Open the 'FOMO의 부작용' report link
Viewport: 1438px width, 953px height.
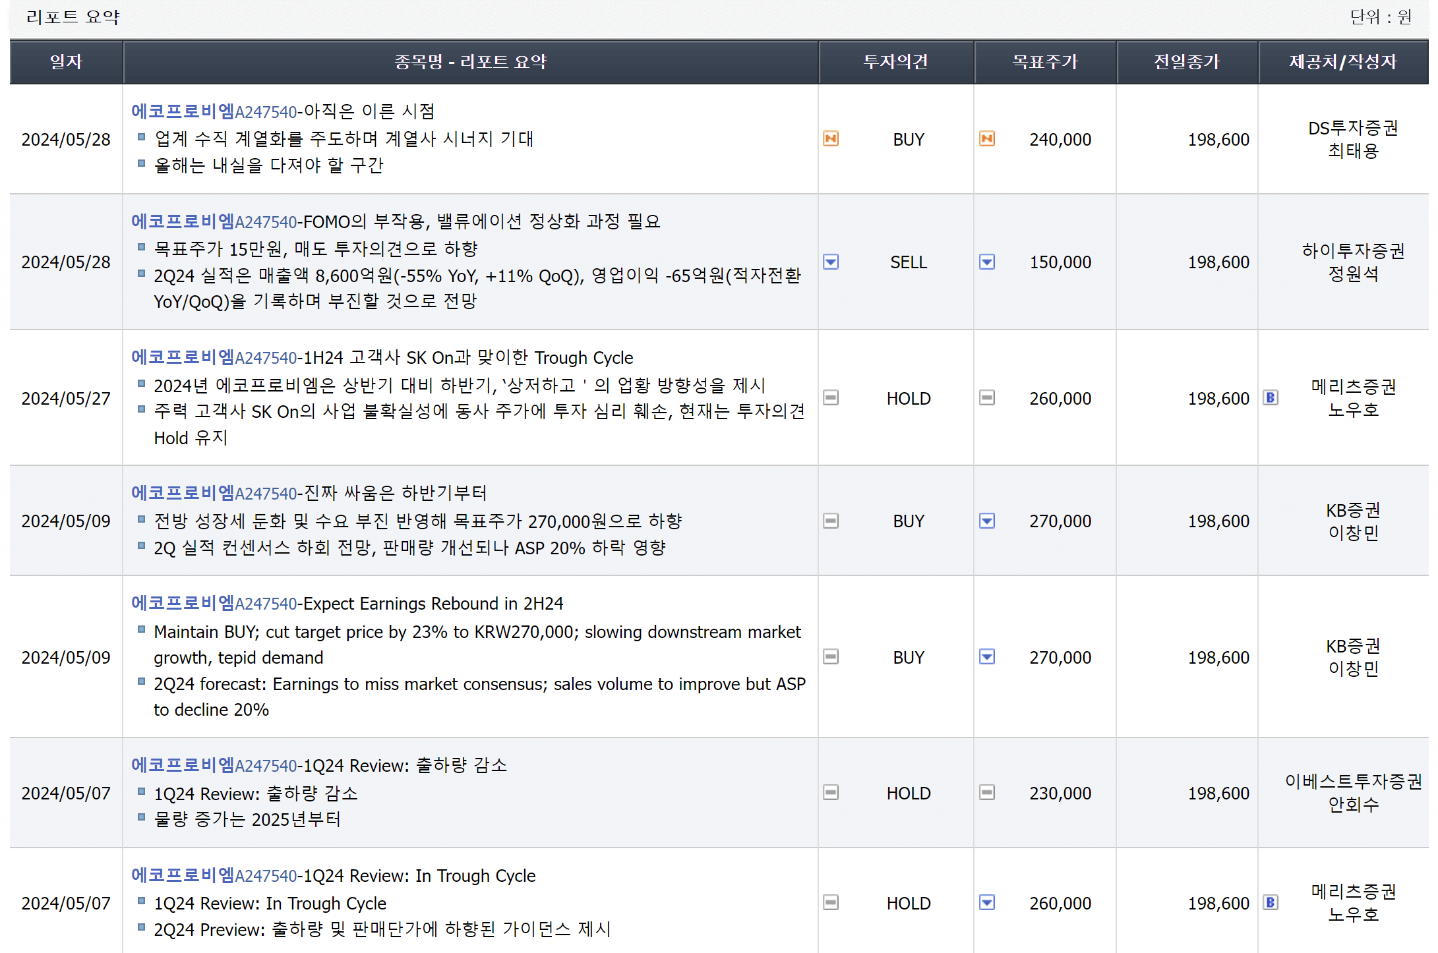pyautogui.click(x=396, y=221)
